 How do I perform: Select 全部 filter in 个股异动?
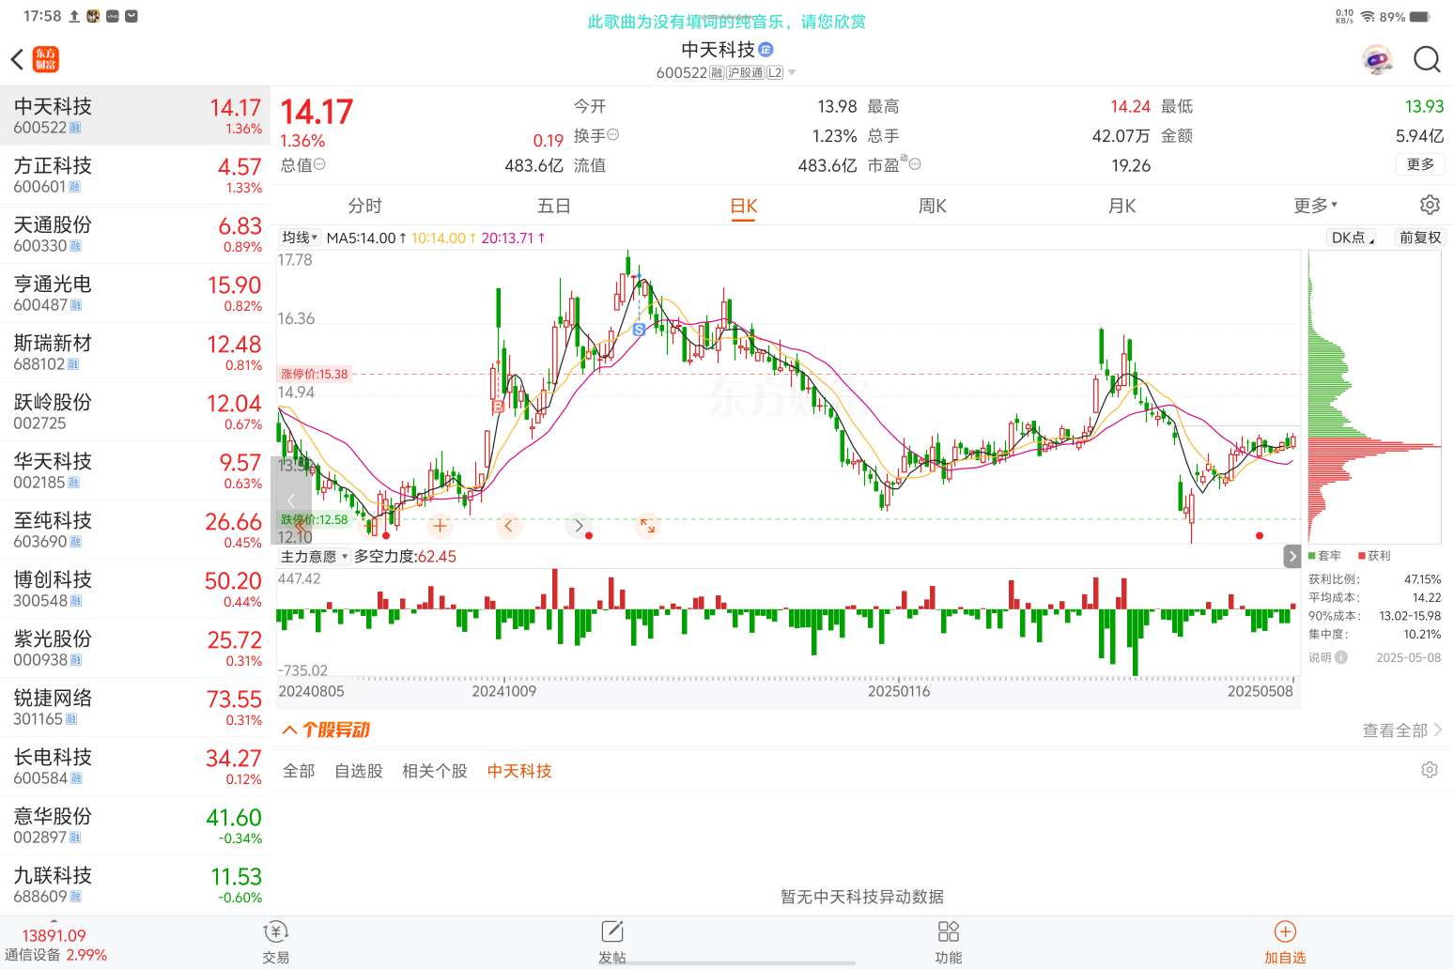[x=299, y=771]
